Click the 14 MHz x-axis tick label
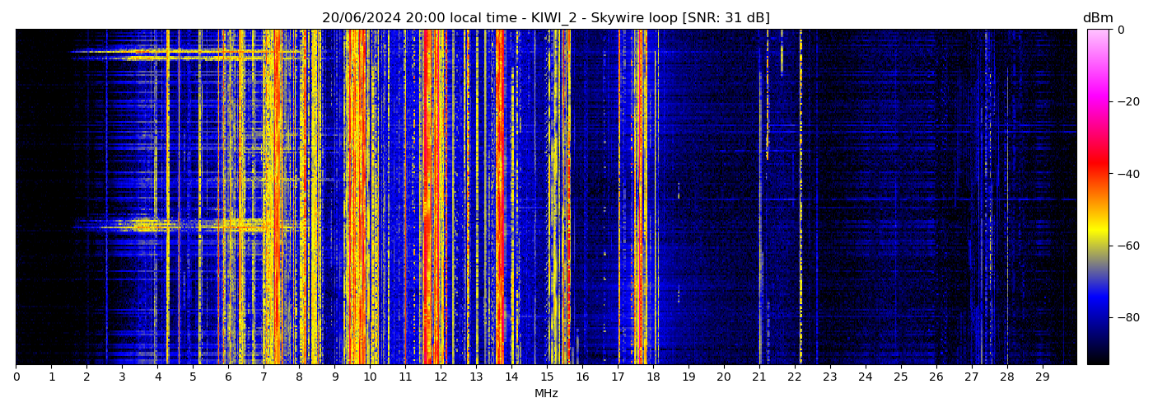 (511, 377)
